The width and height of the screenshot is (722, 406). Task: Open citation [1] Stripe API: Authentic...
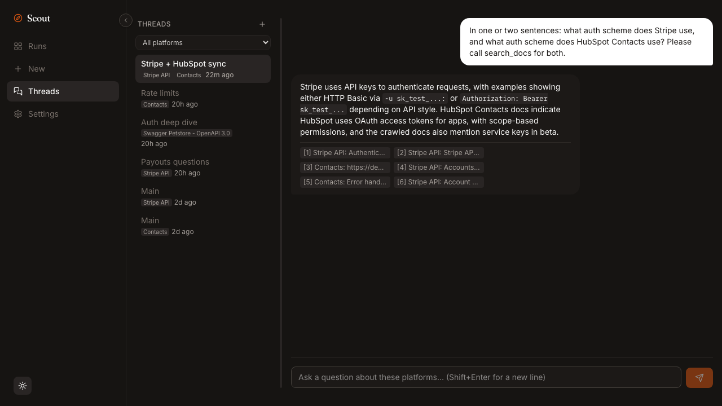tap(345, 153)
